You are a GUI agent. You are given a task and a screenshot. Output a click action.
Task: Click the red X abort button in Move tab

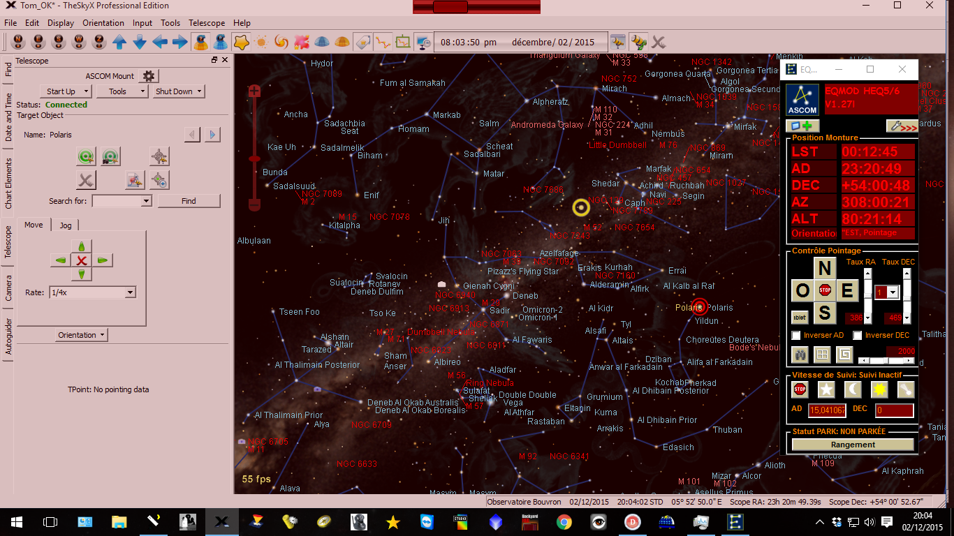pos(82,260)
